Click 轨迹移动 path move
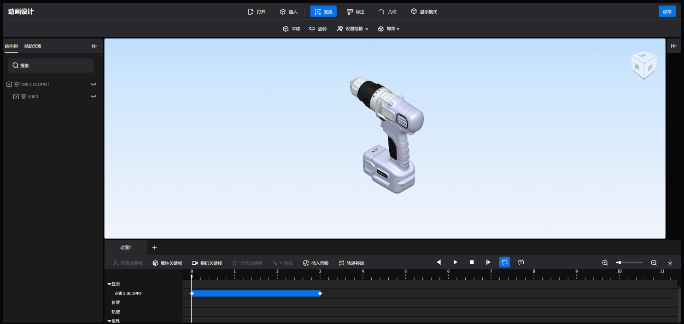684x324 pixels. tap(351, 263)
